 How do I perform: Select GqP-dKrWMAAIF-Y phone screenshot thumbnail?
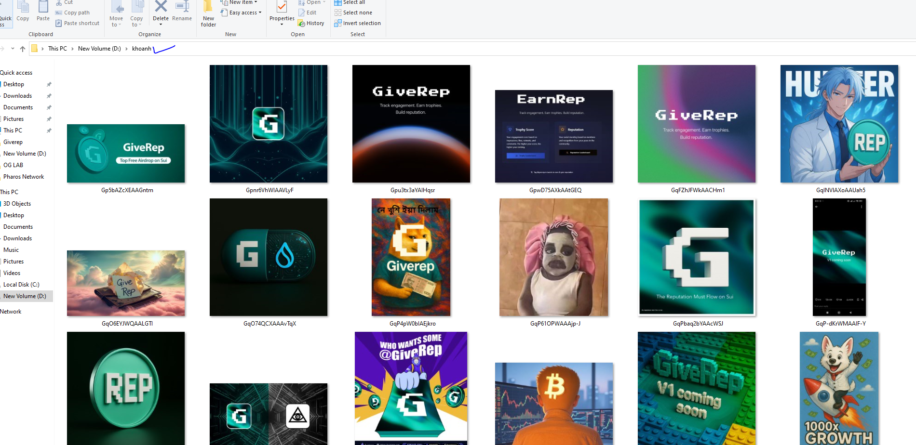839,257
